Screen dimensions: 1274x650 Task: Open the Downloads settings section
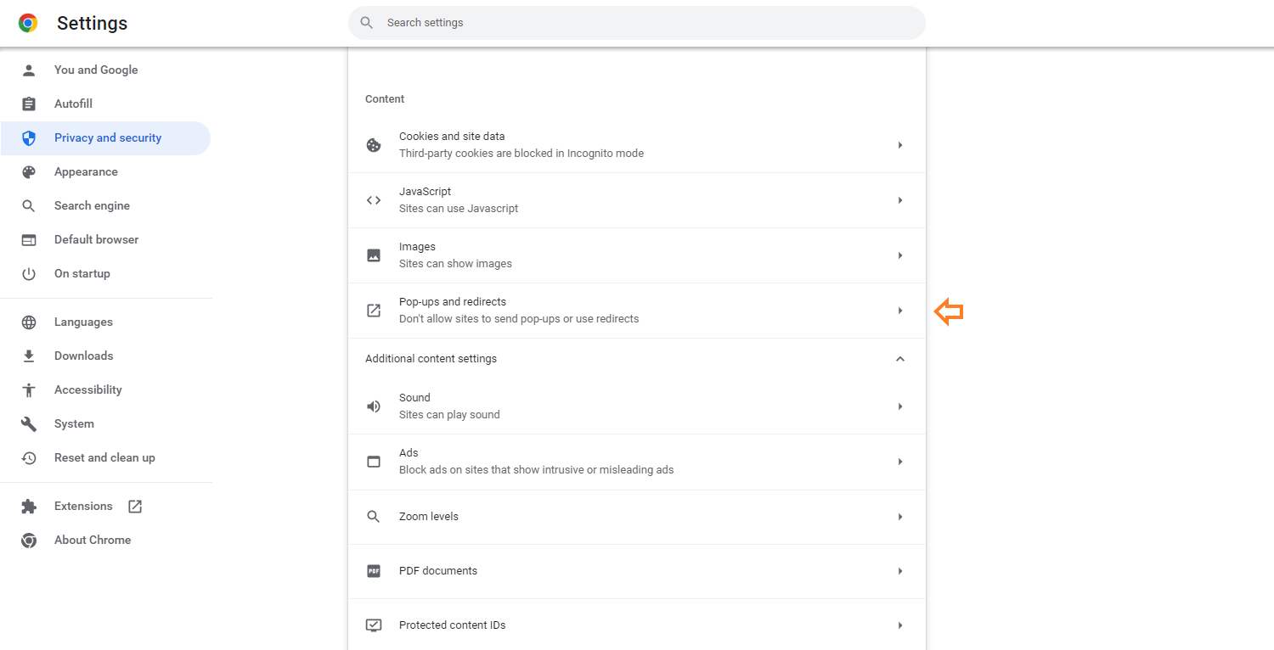point(83,356)
